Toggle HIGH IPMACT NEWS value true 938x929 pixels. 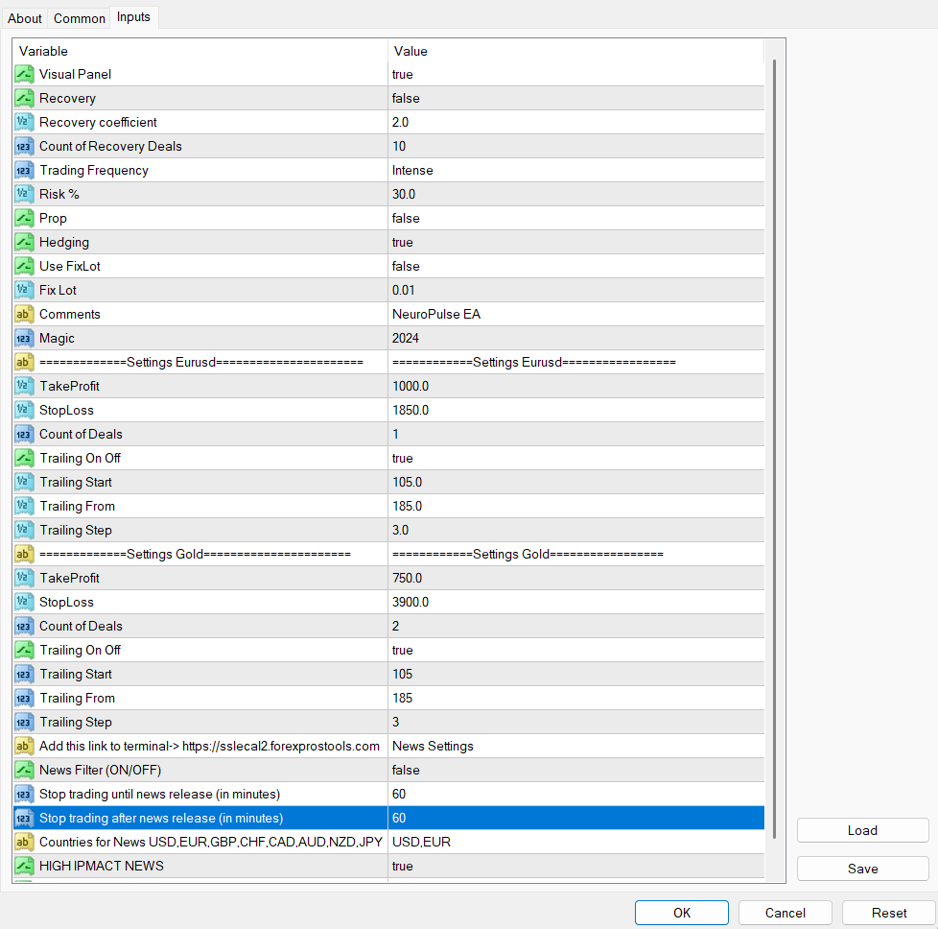[576, 866]
